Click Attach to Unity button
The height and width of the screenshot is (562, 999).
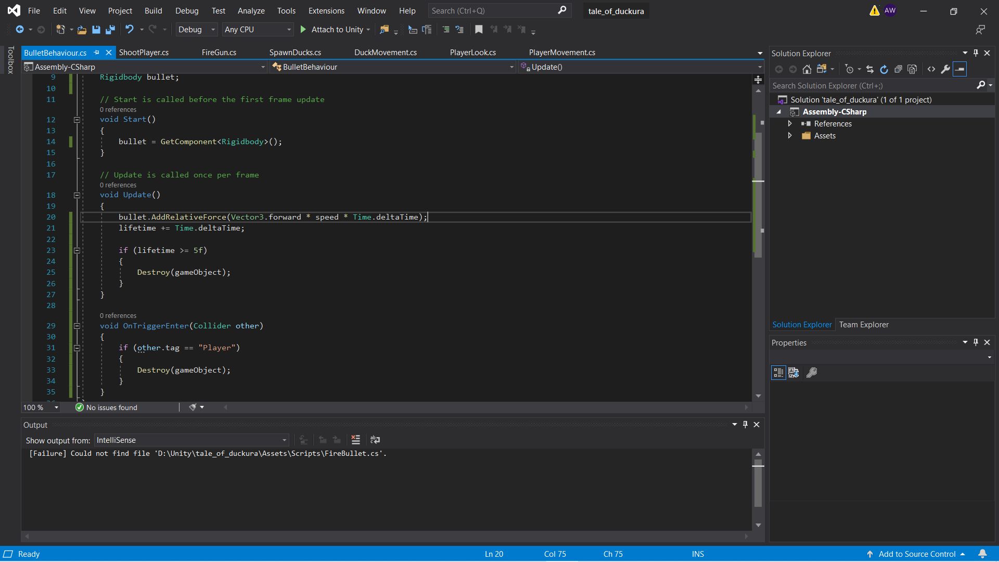tap(336, 30)
